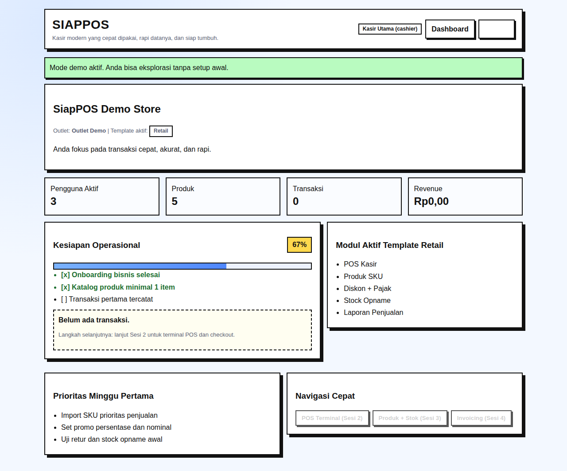Select Laporan Penjualan in modules list
This screenshot has width=567, height=471.
click(373, 313)
